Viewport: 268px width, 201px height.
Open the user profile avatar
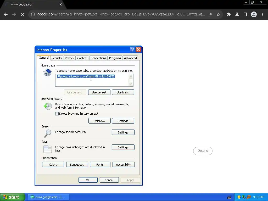pyautogui.click(x=254, y=15)
